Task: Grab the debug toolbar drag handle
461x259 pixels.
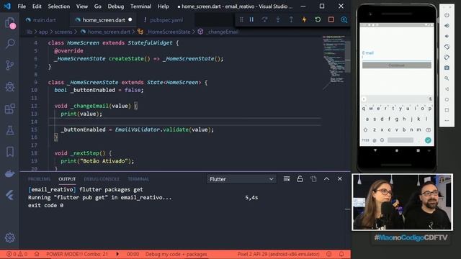Action: tap(241, 19)
